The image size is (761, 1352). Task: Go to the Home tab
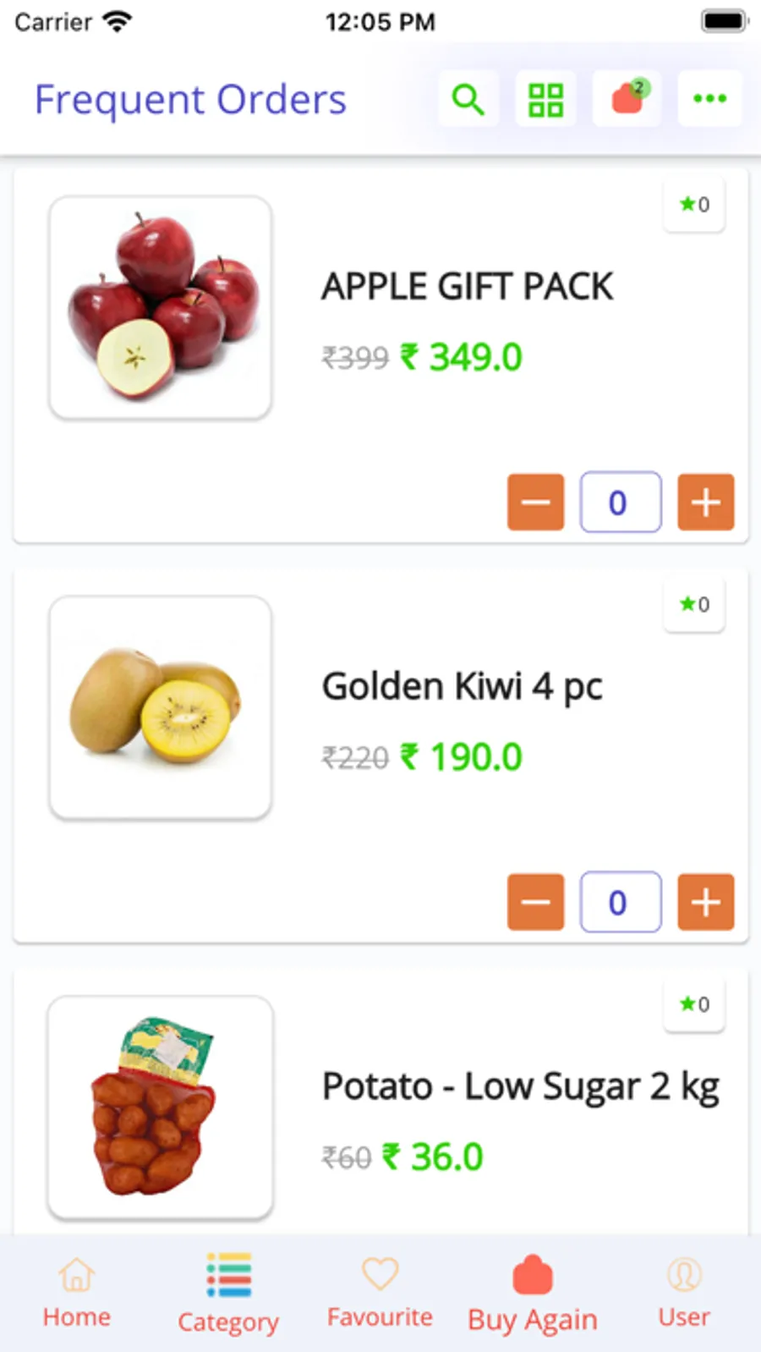coord(76,1293)
